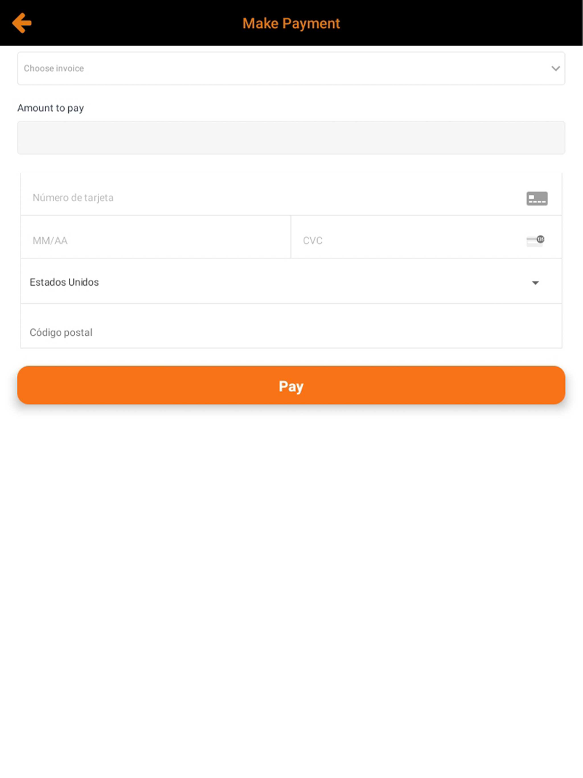Click the credit card icon in card number field
This screenshot has width=583, height=778.
(x=536, y=198)
